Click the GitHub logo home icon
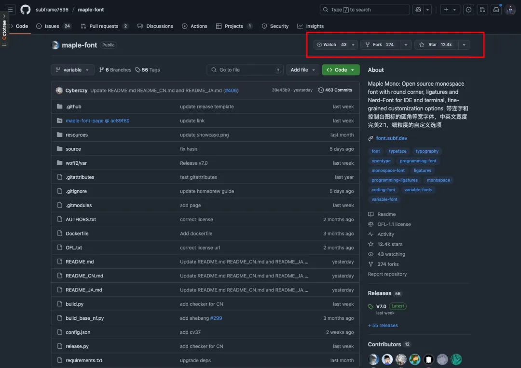The height and width of the screenshot is (368, 521). coord(25,10)
